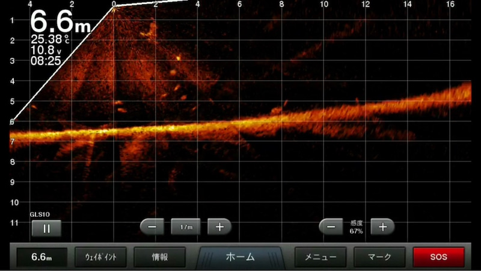This screenshot has height=271, width=481.
Task: Click the 08:25 clock display
Action: click(47, 60)
